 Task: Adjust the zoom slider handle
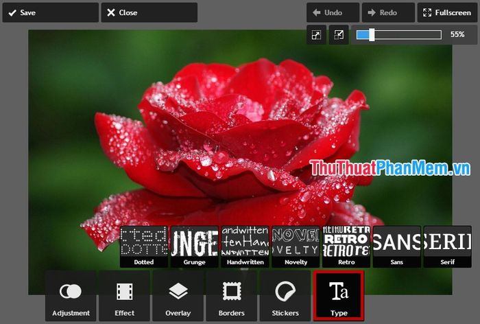tap(372, 34)
